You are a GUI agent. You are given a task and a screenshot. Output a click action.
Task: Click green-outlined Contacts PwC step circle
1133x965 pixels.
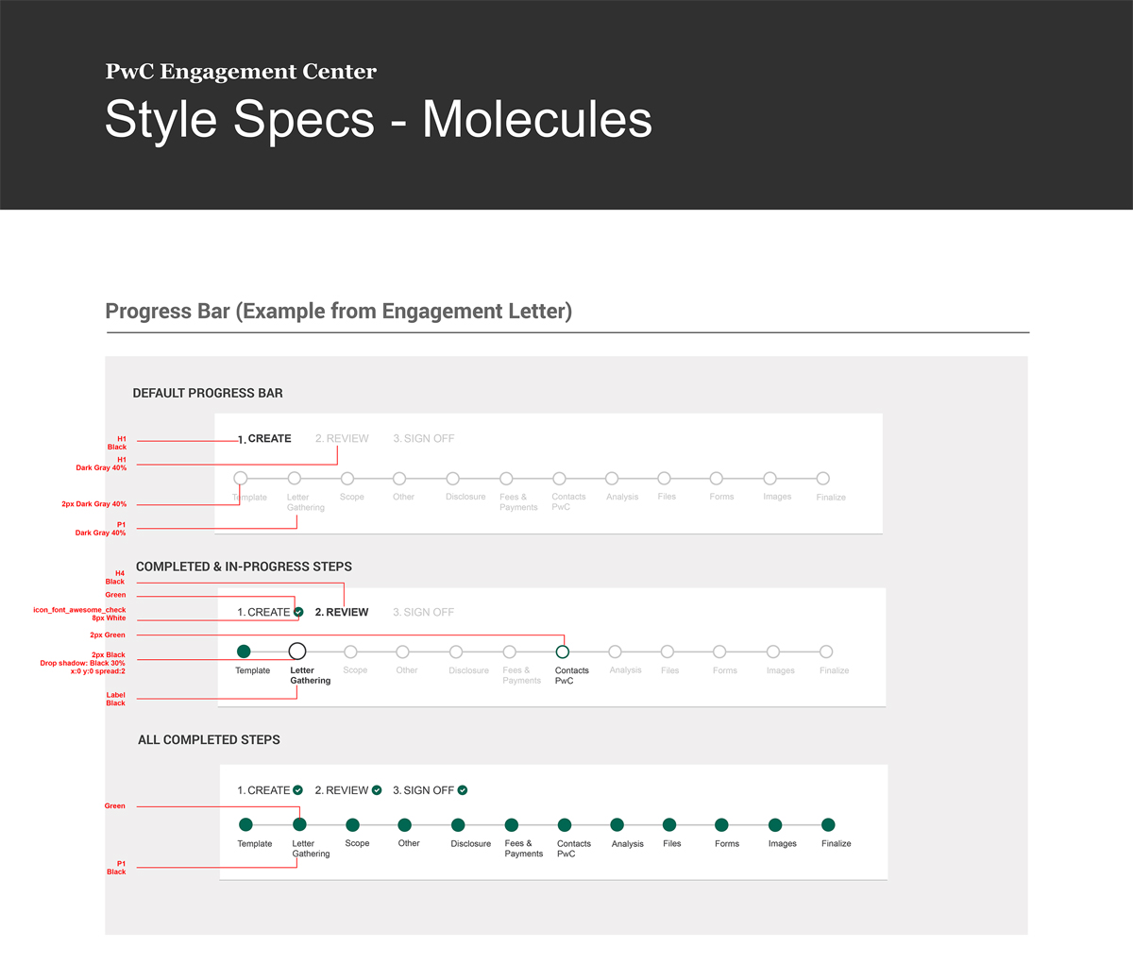click(x=563, y=652)
